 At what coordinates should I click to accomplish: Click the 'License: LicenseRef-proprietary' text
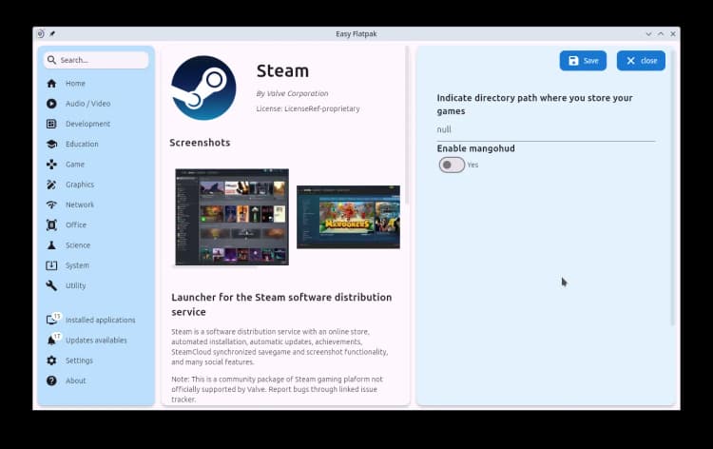coord(308,108)
